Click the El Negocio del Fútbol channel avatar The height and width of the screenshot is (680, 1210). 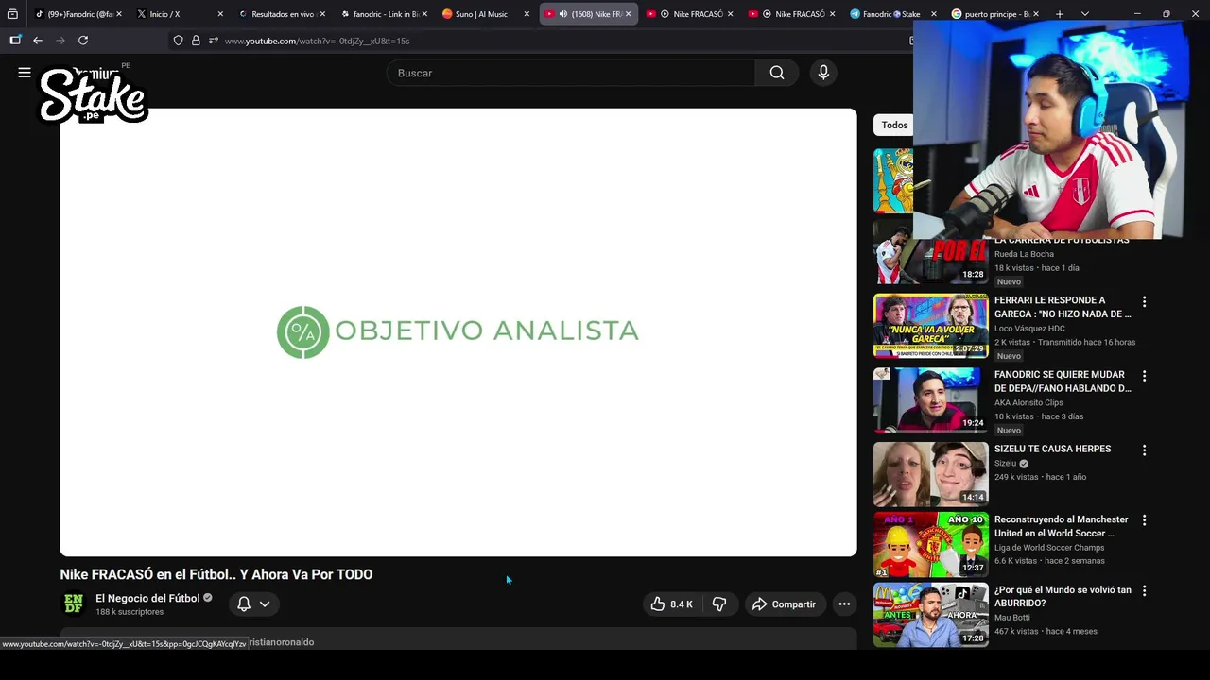[x=73, y=604]
